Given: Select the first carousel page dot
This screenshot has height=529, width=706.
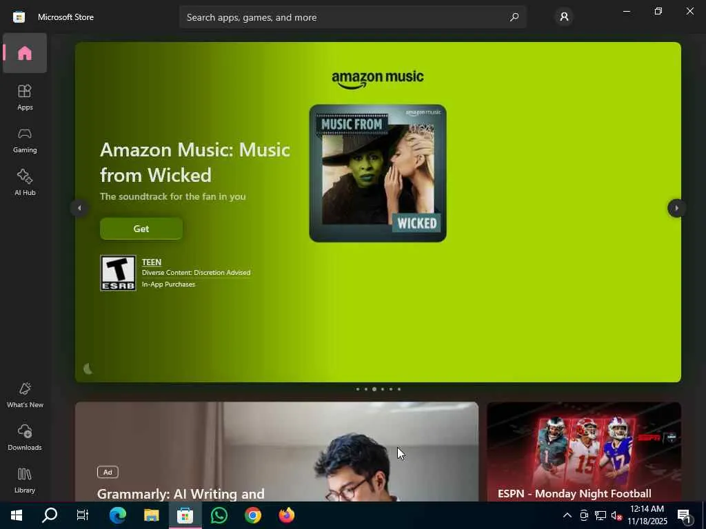Looking at the screenshot, I should [358, 389].
